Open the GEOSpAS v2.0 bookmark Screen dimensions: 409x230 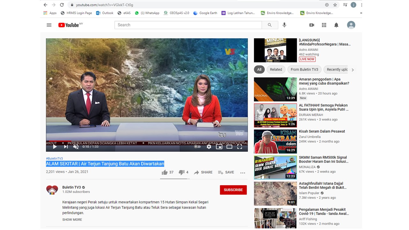[176, 13]
